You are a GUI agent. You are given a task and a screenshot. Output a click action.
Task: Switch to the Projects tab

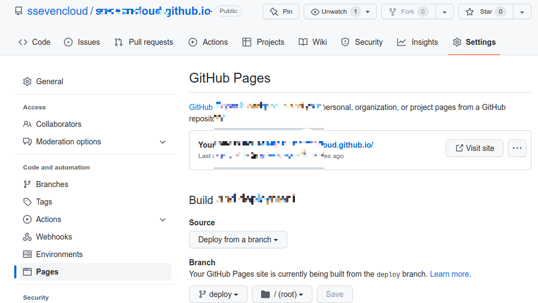[x=263, y=42]
